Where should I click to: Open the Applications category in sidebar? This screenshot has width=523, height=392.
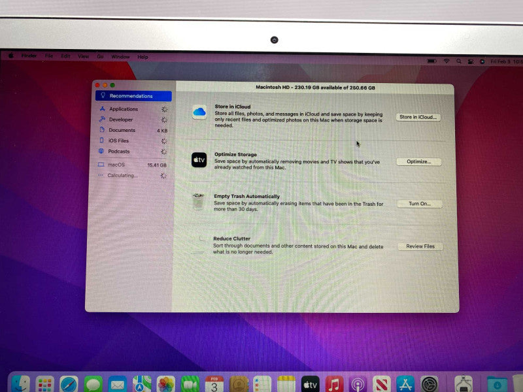pyautogui.click(x=133, y=109)
